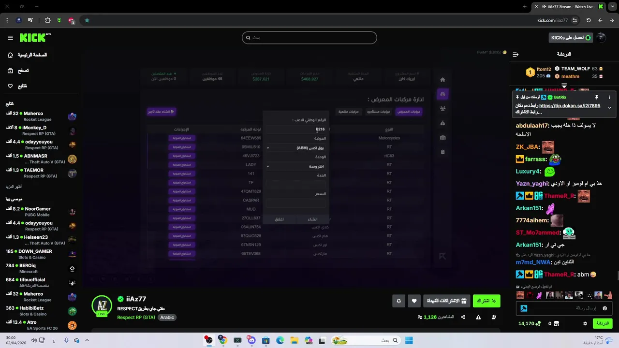This screenshot has height=348, width=619.
Task: Click the green Chat send button
Action: tap(603, 323)
